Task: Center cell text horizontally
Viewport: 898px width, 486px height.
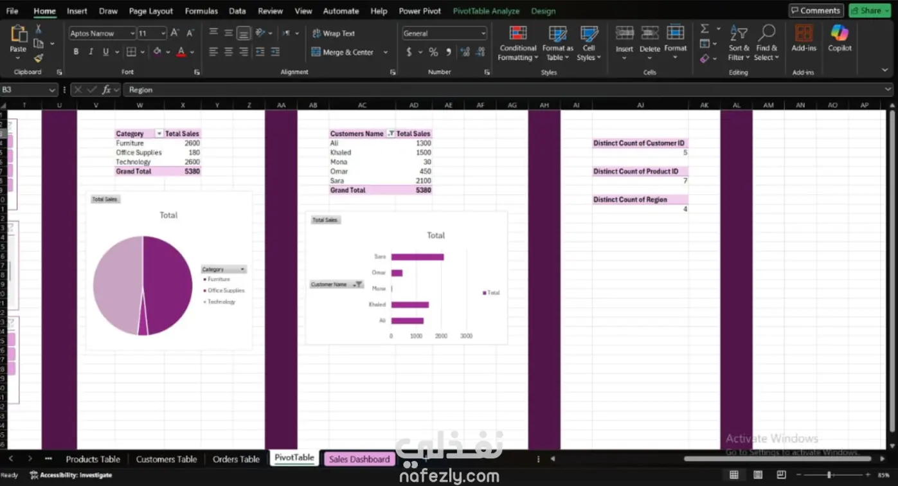Action: tap(228, 52)
